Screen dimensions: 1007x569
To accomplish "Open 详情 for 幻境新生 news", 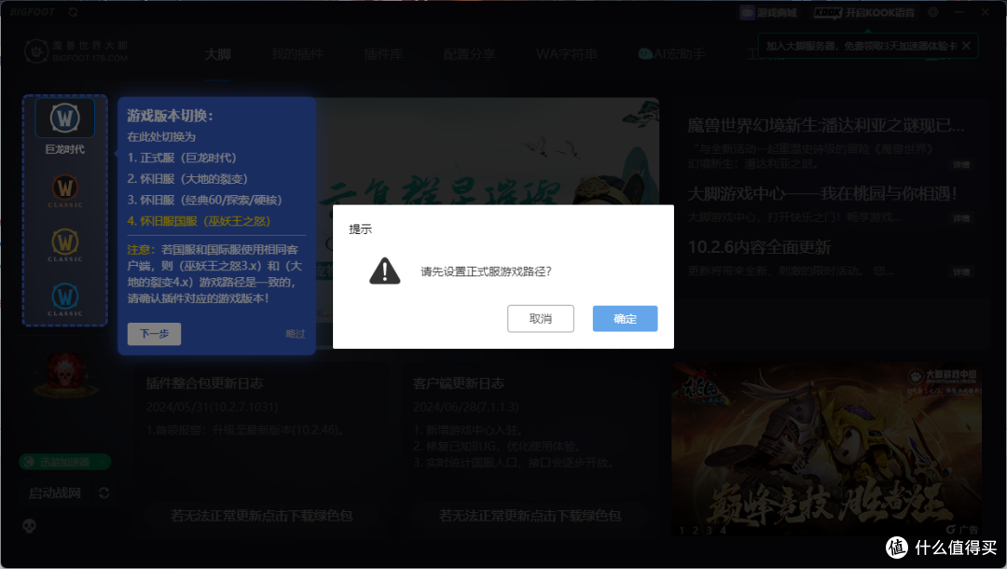I will tap(961, 165).
